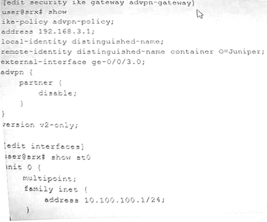Click the disable statement under partner

click(58, 93)
